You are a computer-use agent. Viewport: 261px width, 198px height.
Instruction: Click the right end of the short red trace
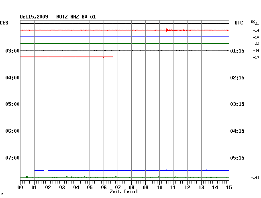pyautogui.click(x=113, y=57)
